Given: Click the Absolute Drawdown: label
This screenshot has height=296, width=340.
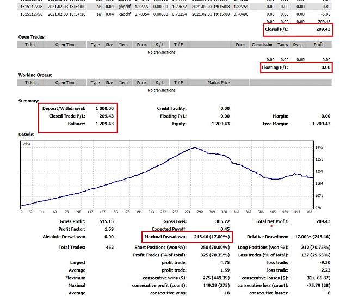Looking at the screenshot, I should [x=64, y=237].
